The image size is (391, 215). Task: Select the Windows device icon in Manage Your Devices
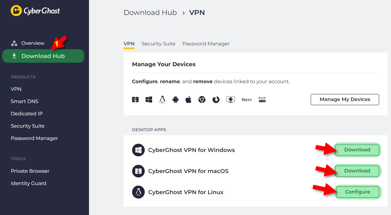click(149, 99)
